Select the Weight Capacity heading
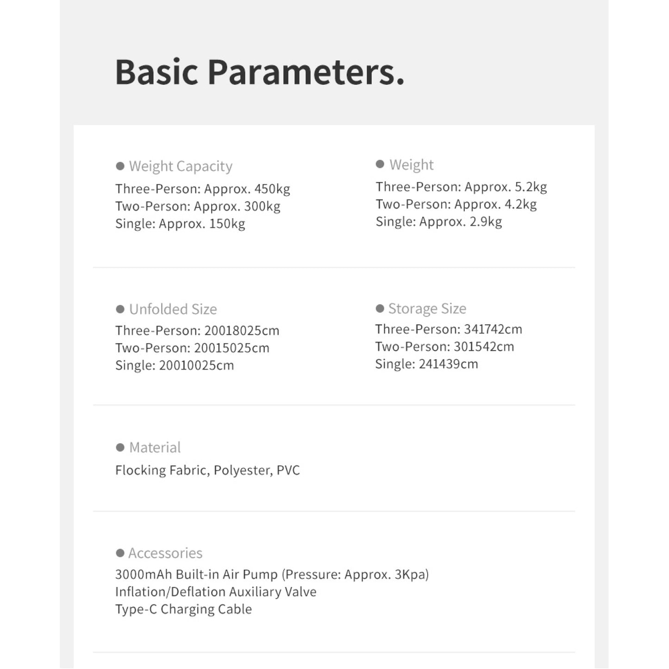669x669 pixels. click(181, 166)
